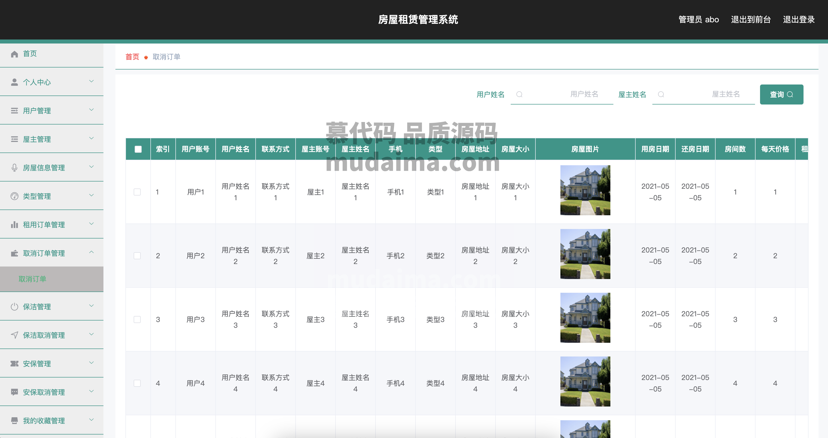Click 退出登录 in the top bar
Image resolution: width=828 pixels, height=438 pixels.
(x=799, y=19)
